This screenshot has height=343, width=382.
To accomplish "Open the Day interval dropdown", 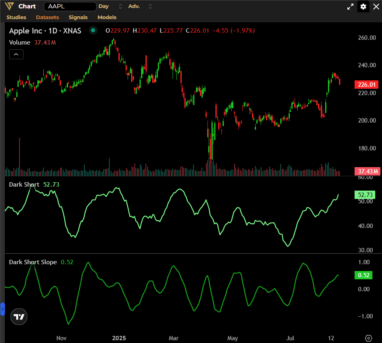I will [x=103, y=6].
